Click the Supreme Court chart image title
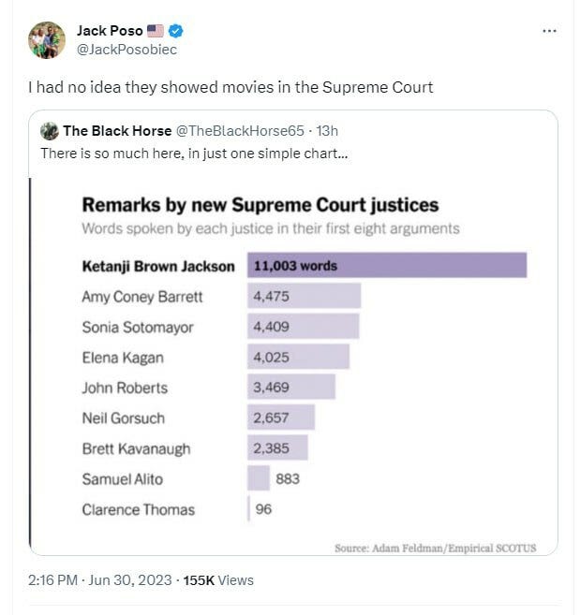Screen dimensions: 580x615 [260, 204]
